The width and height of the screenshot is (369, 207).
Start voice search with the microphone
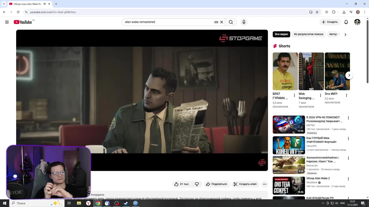[x=244, y=22]
